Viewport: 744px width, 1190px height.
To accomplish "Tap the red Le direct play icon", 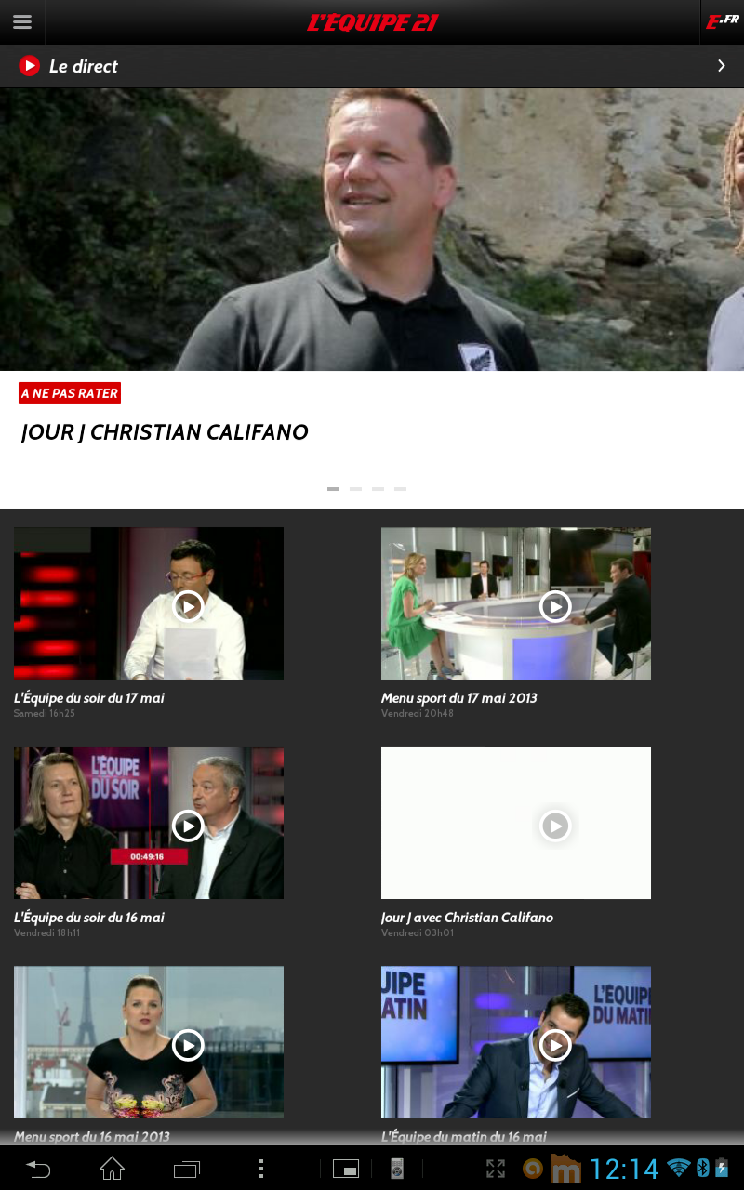I will (30, 66).
